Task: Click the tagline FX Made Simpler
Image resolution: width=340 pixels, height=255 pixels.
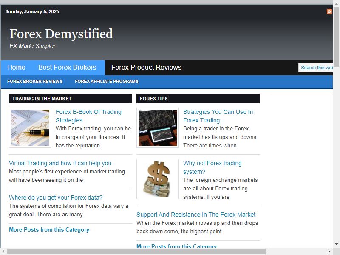Action: pos(32,46)
